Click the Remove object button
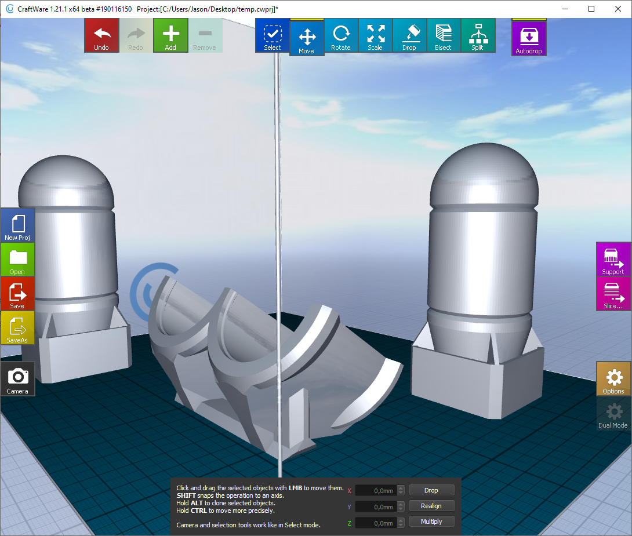The width and height of the screenshot is (632, 536). point(205,35)
